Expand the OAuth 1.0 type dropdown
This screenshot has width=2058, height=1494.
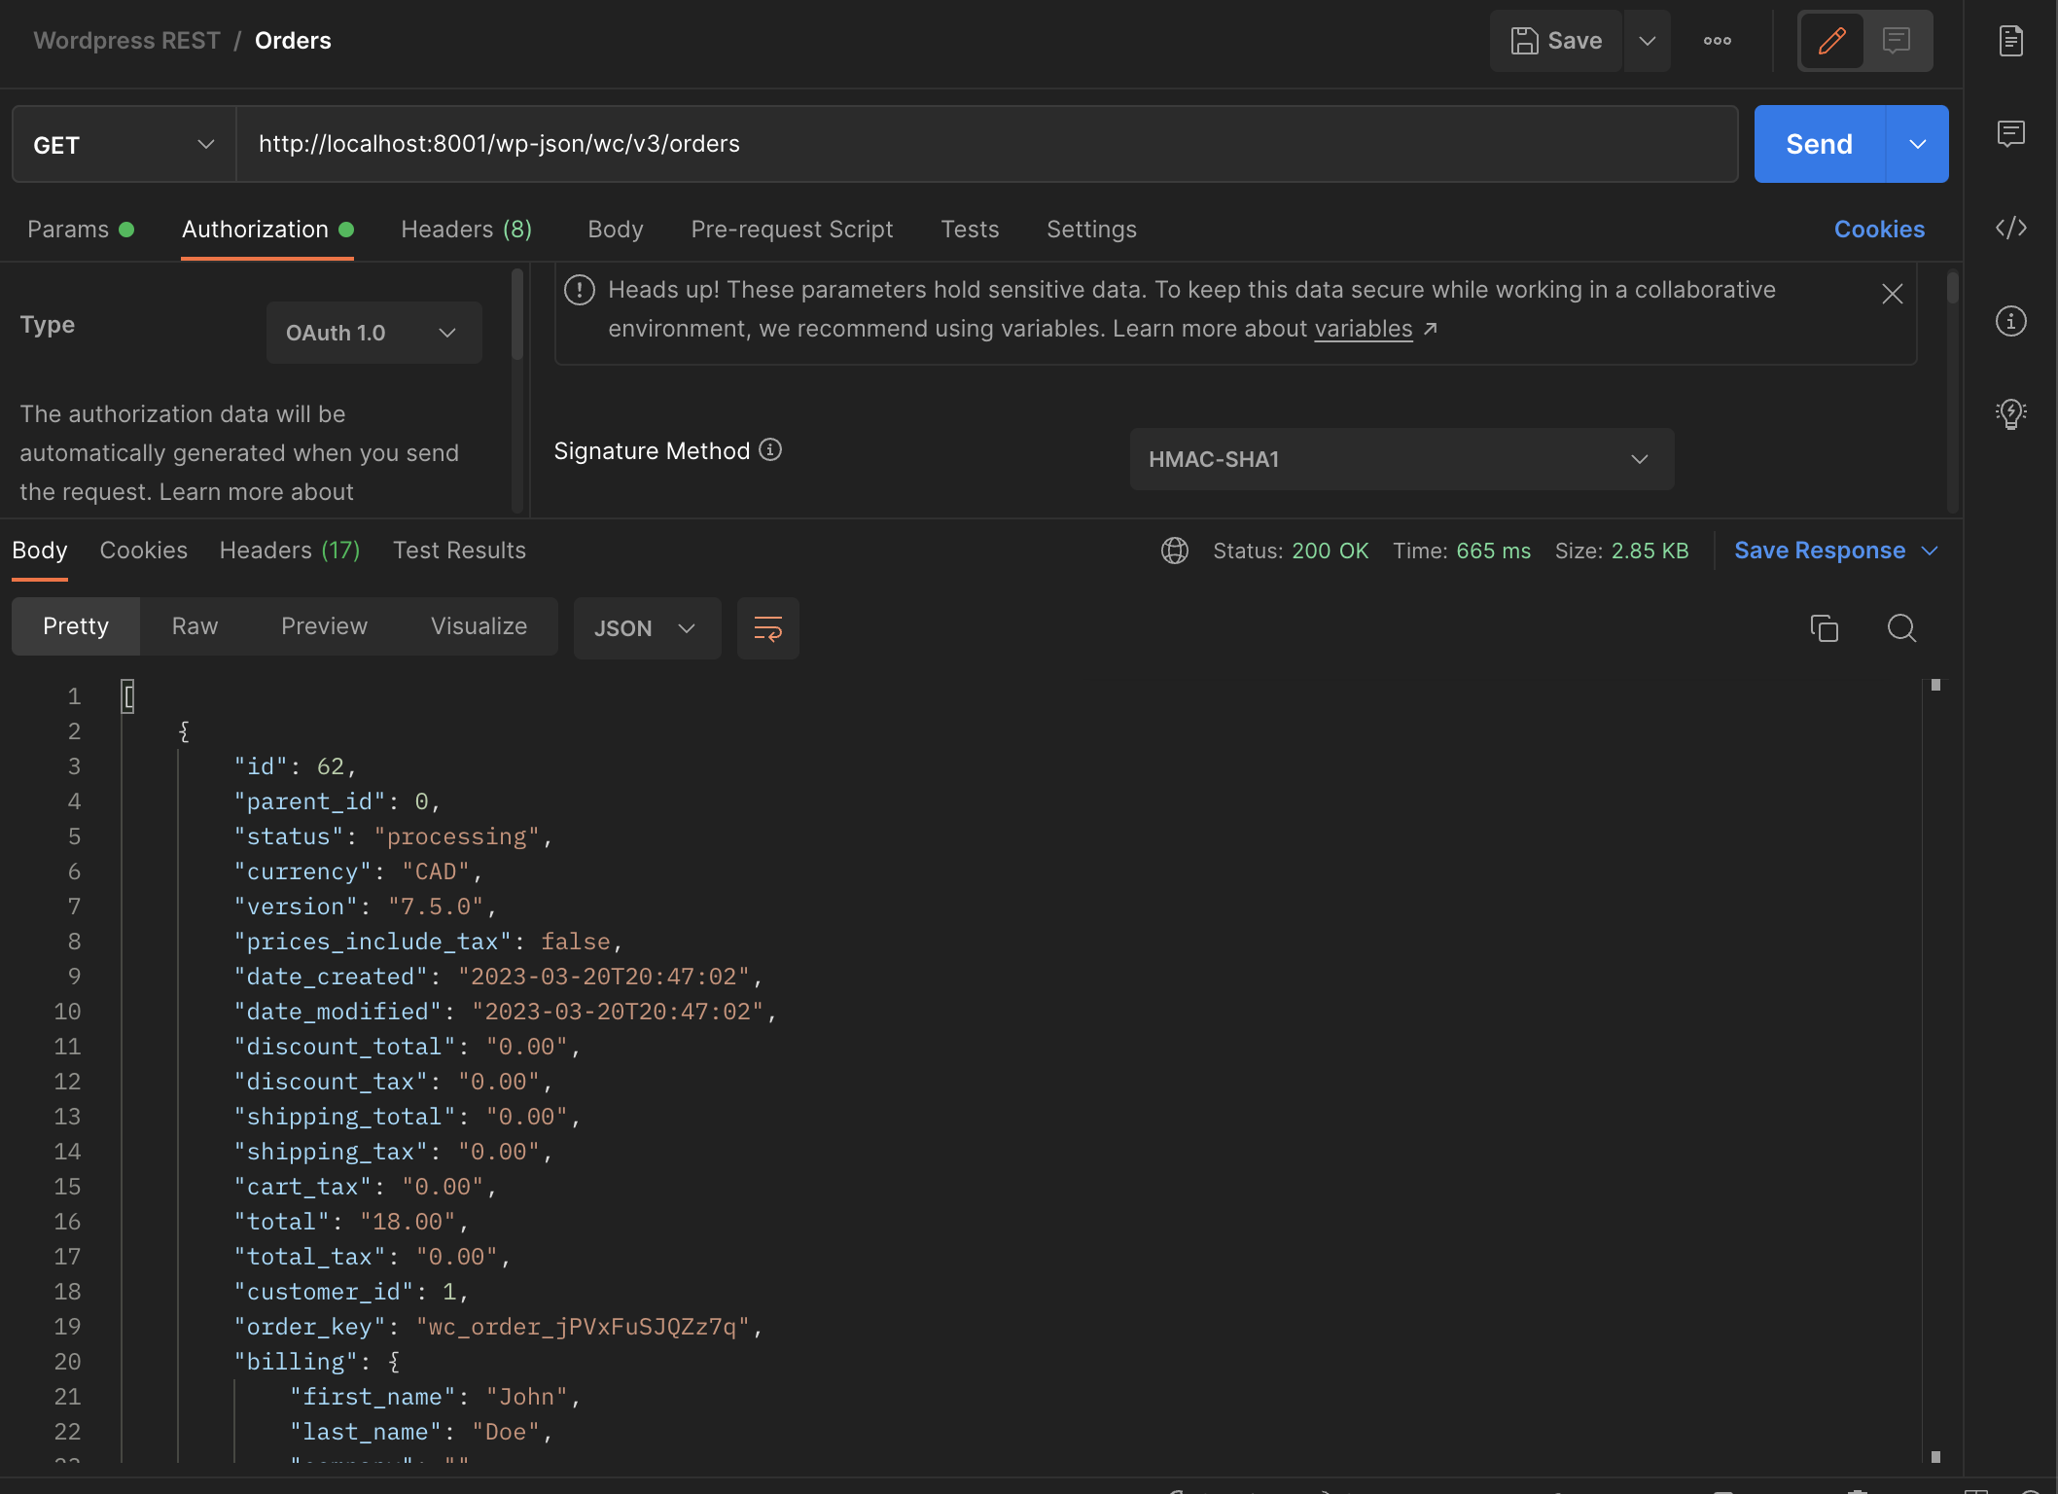tap(373, 333)
